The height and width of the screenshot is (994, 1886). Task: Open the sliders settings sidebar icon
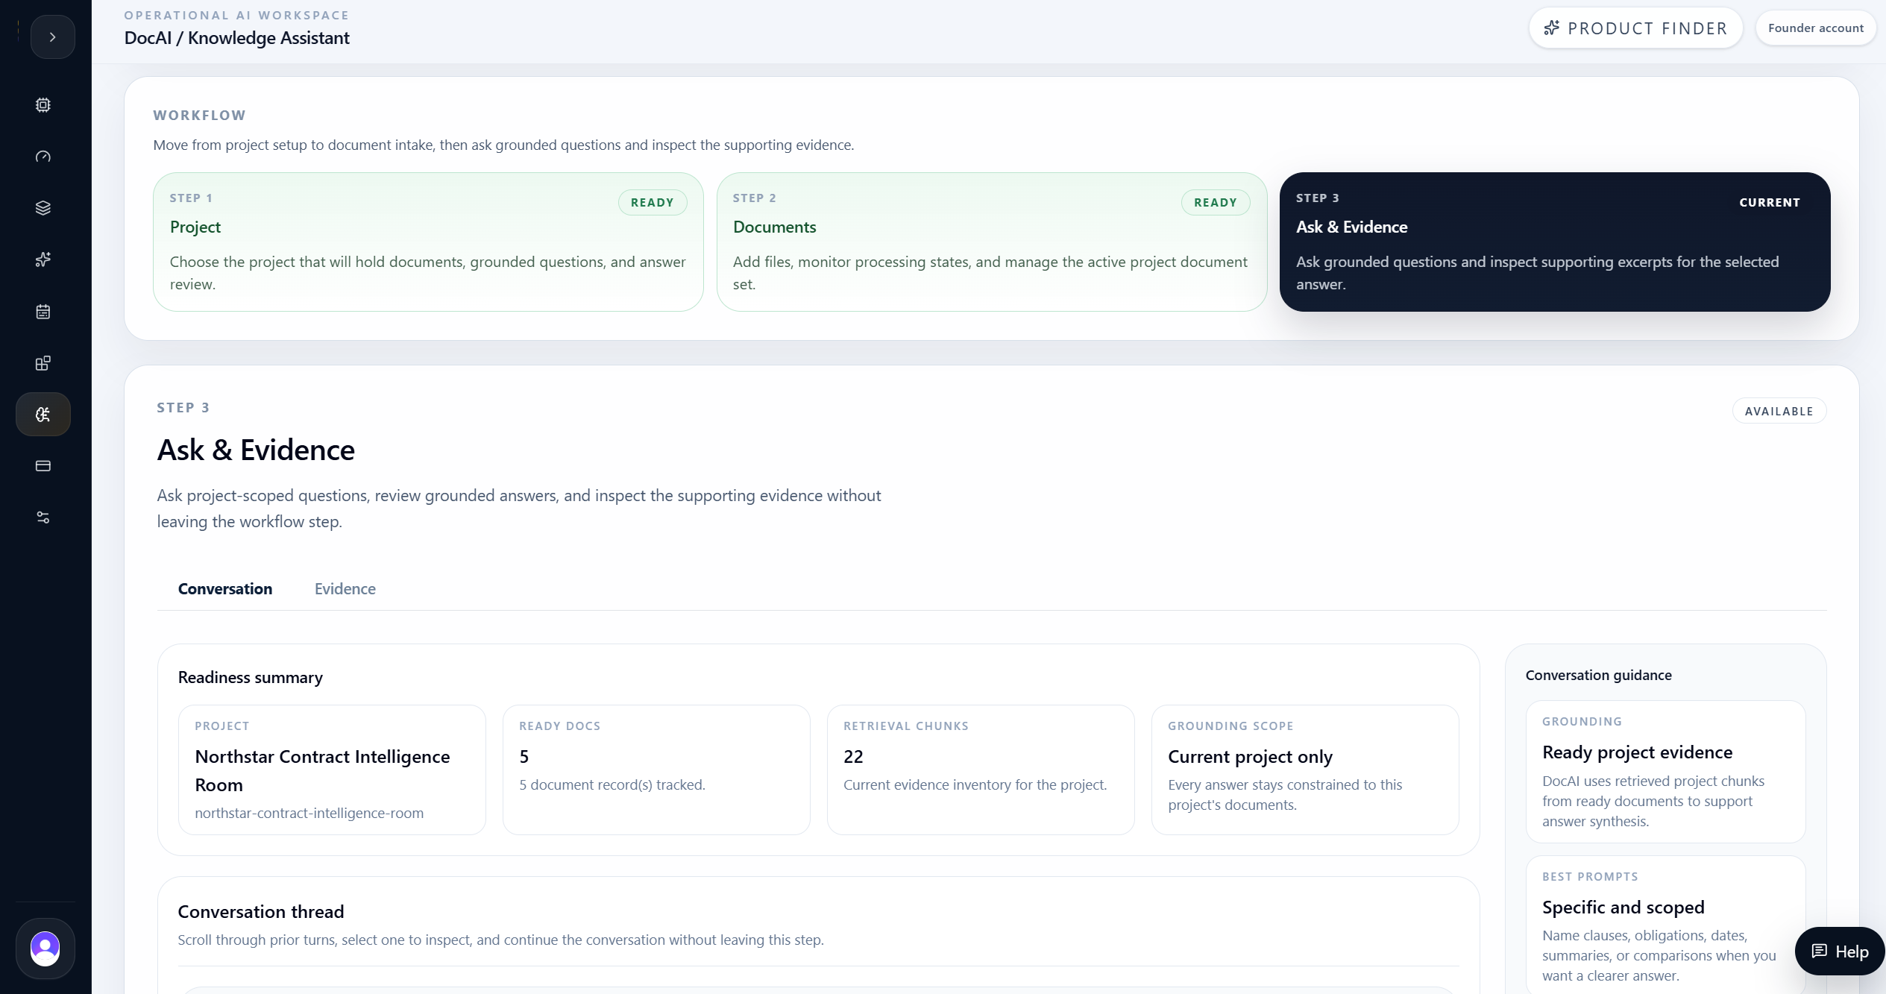(x=43, y=518)
